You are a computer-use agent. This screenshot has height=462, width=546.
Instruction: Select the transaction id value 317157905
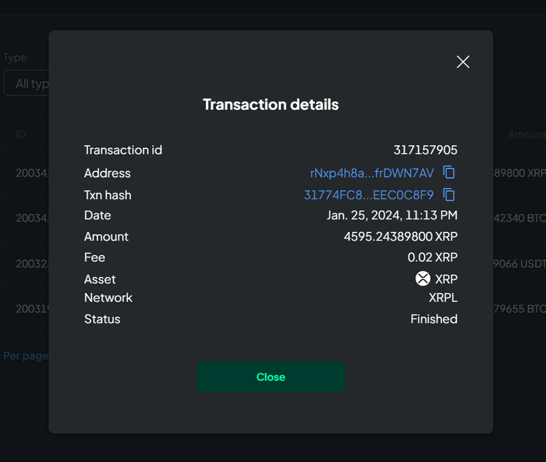[x=425, y=150]
